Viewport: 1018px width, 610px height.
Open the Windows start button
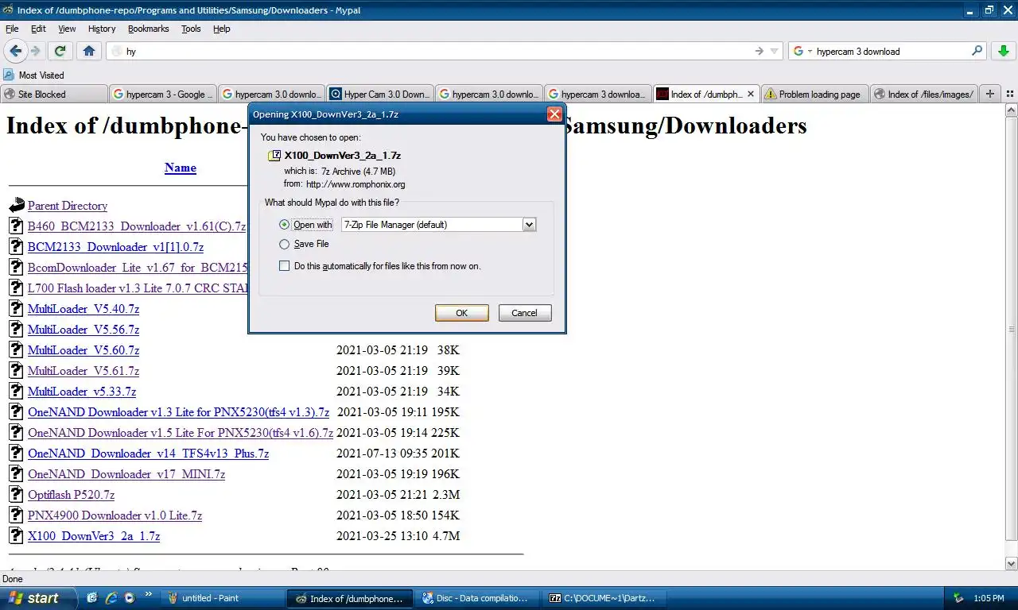click(x=38, y=598)
